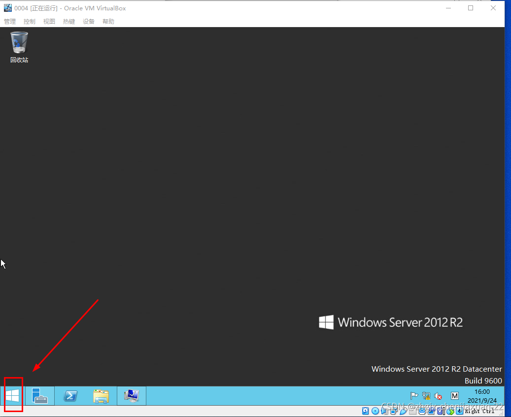Open the 视图 menu
Screen dimensions: 511x417
[49, 22]
